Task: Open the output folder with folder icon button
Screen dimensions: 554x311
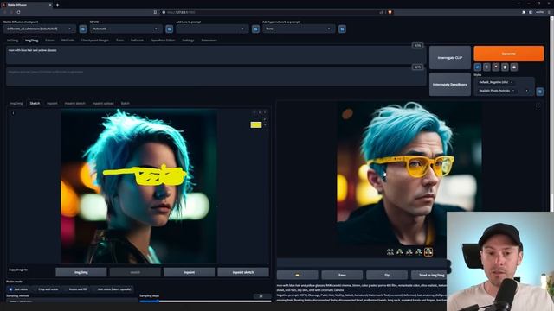Action: 297,275
